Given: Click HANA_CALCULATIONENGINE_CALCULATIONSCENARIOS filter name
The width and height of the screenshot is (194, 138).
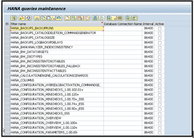Looking at the screenshot, I should 49,76.
